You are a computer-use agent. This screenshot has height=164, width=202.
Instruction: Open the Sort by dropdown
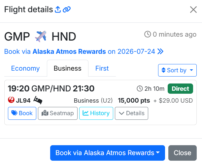[x=177, y=70]
